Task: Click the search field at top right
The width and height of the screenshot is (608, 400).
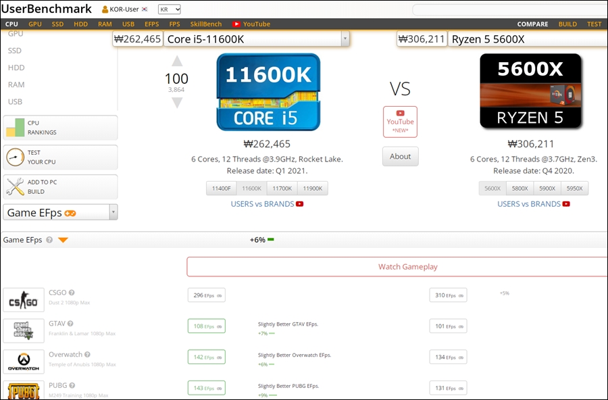Action: [x=510, y=9]
